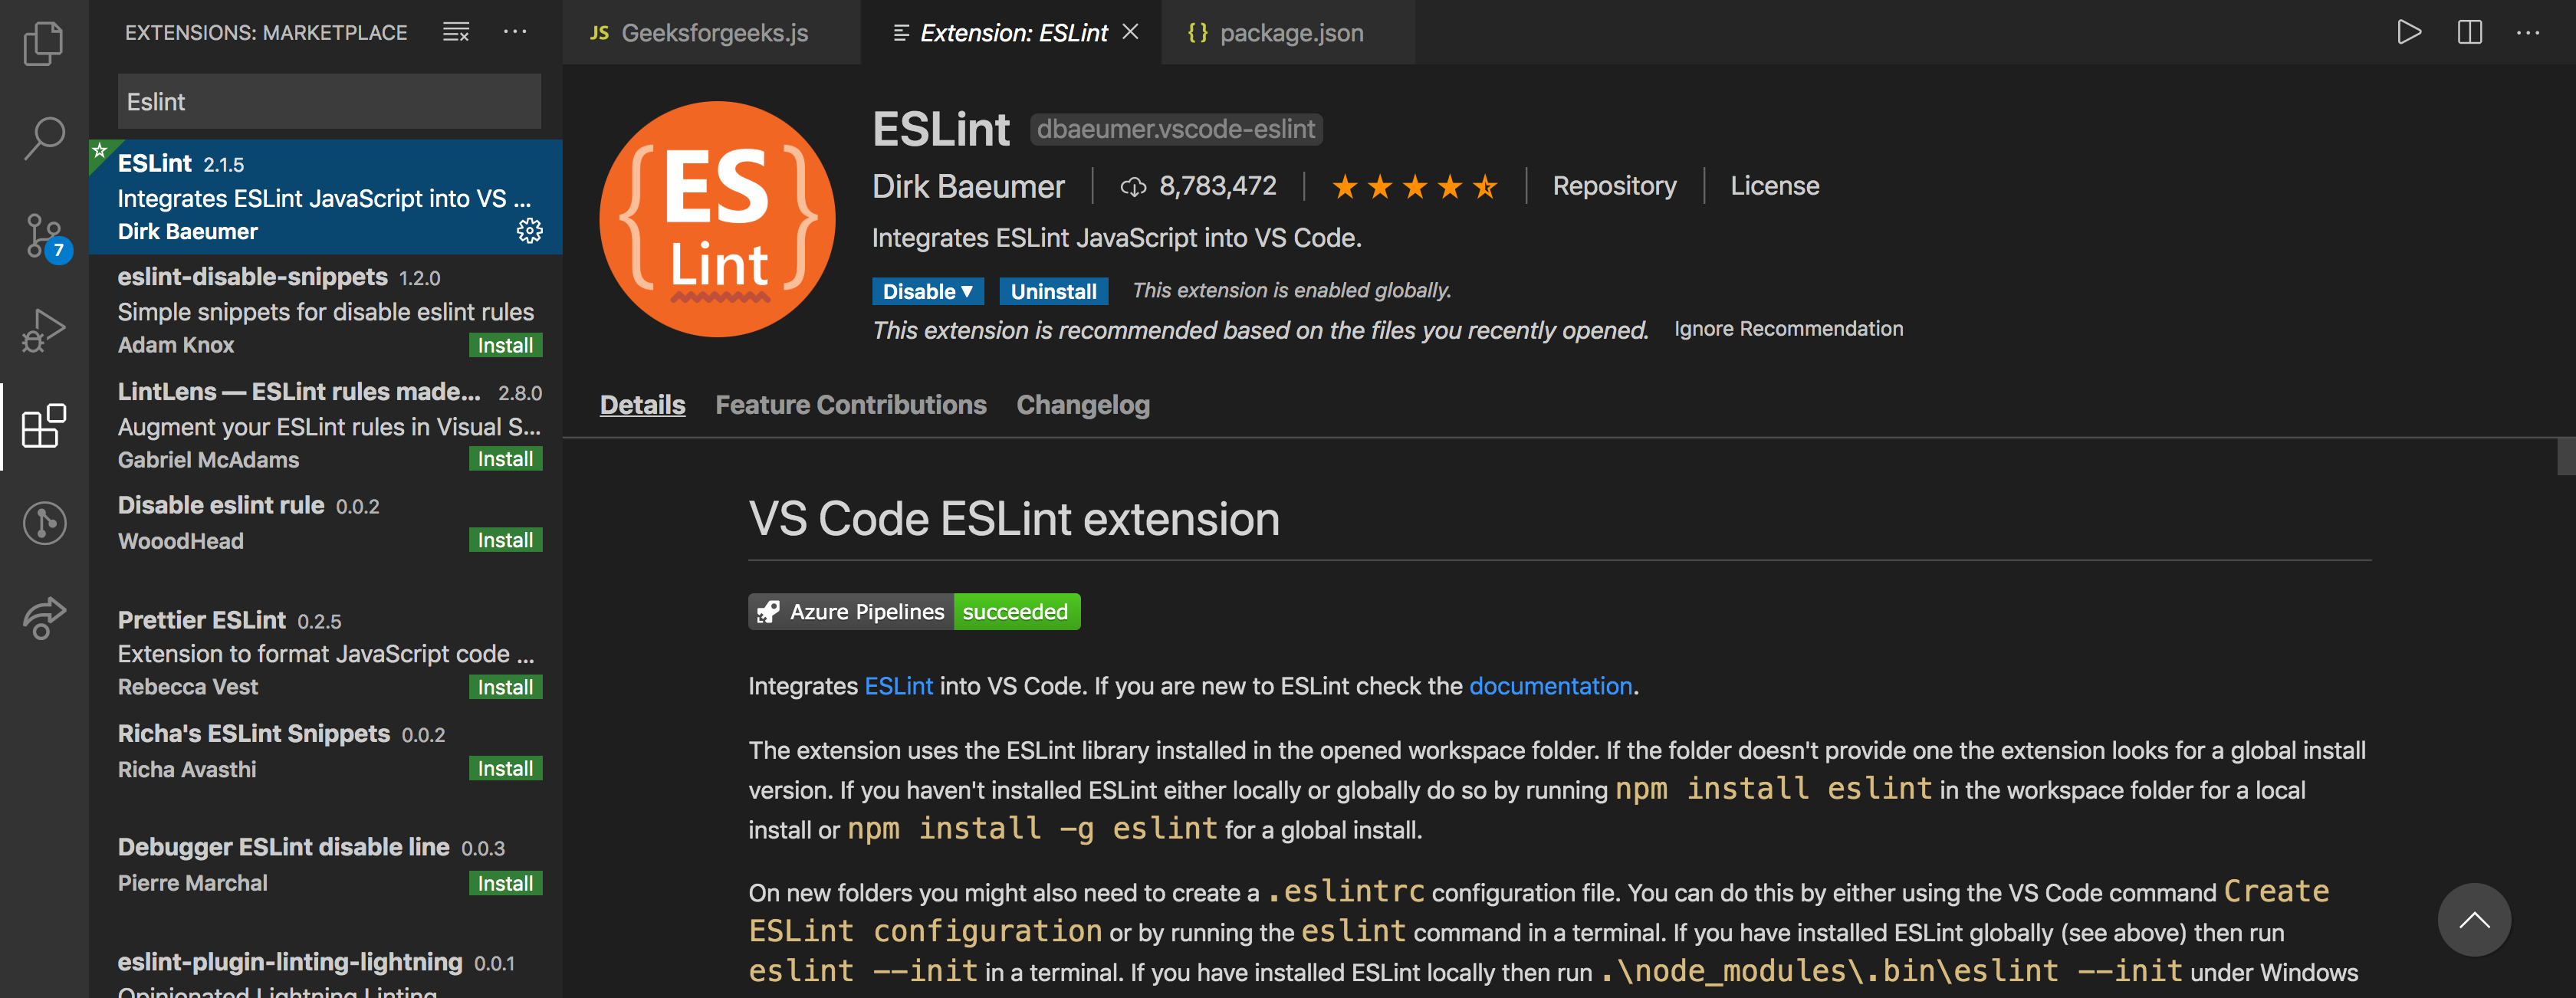Open the ESLint Repository link
This screenshot has height=998, width=2576.
point(1614,185)
